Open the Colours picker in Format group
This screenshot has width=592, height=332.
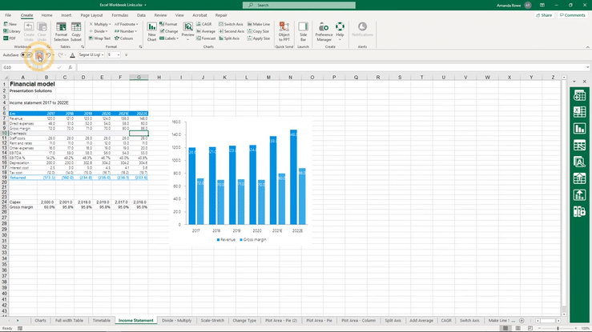coord(125,38)
